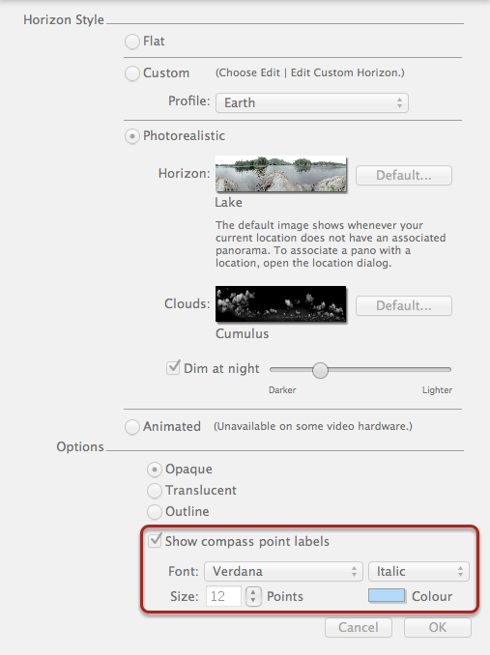Click the Cumulus clouds thumbnail

[x=280, y=303]
